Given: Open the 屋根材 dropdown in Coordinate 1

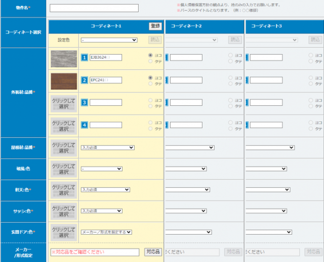Looking at the screenshot, I should (107, 148).
